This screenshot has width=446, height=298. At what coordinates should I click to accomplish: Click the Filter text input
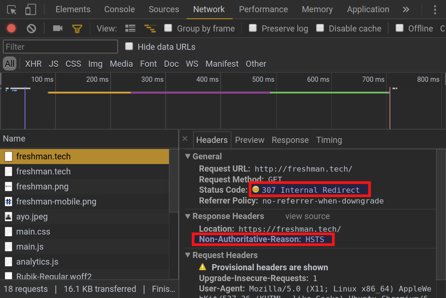[60, 47]
